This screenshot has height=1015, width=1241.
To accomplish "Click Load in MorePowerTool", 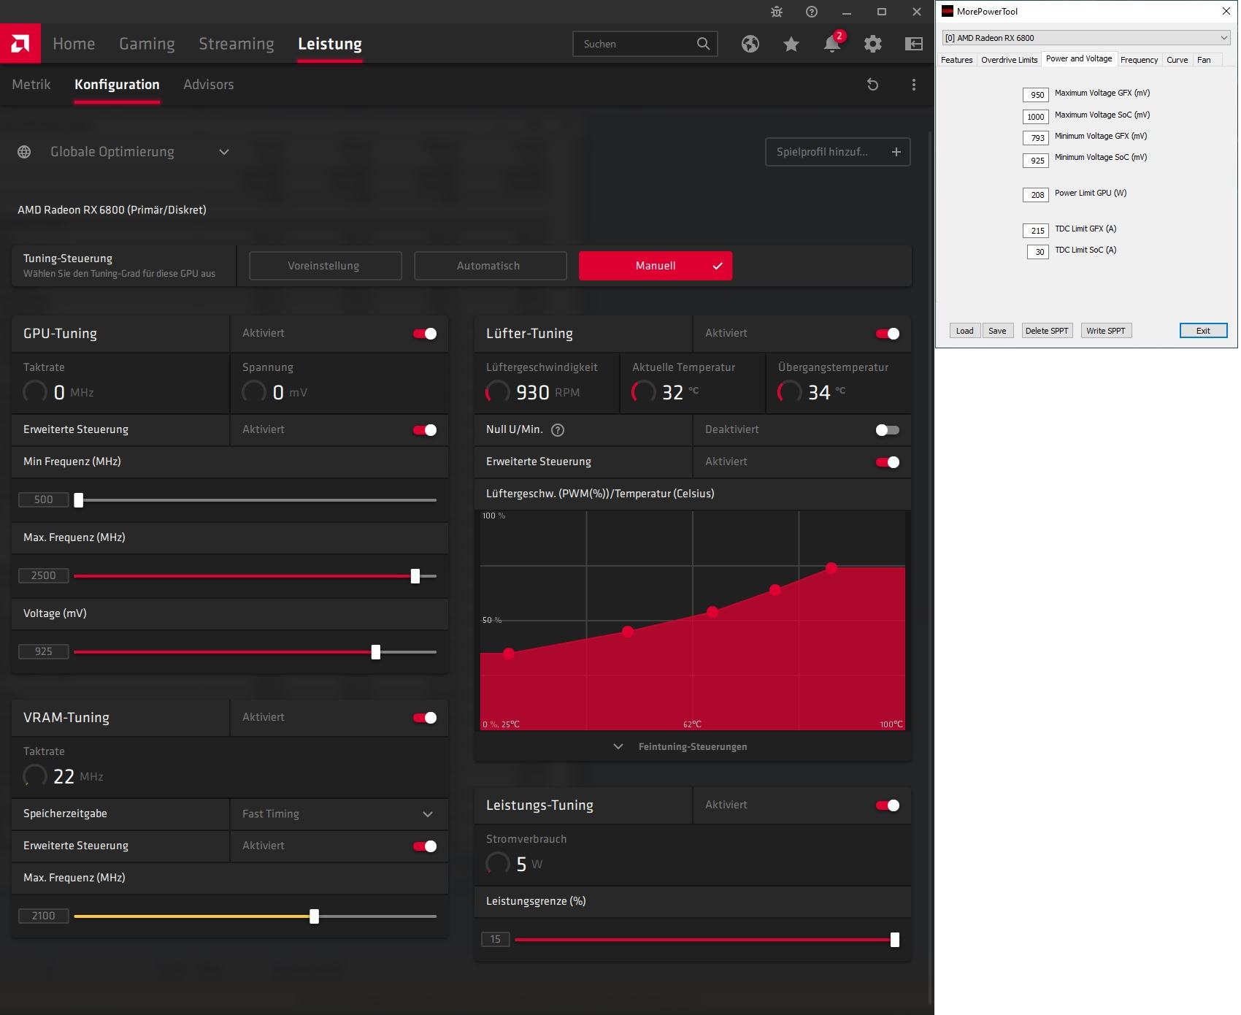I will coord(964,331).
